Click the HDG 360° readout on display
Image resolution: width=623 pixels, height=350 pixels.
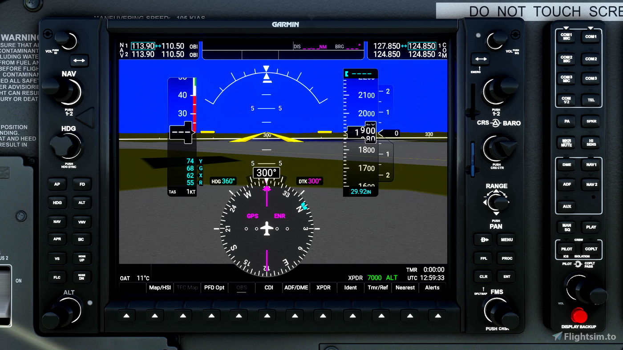tap(223, 181)
